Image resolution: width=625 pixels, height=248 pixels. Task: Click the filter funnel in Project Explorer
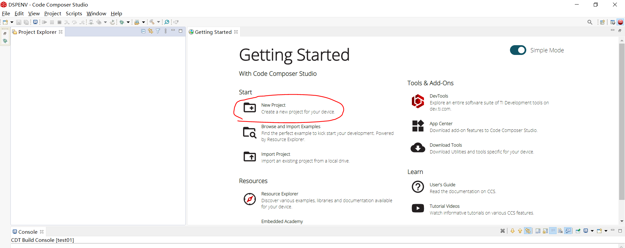coord(158,31)
